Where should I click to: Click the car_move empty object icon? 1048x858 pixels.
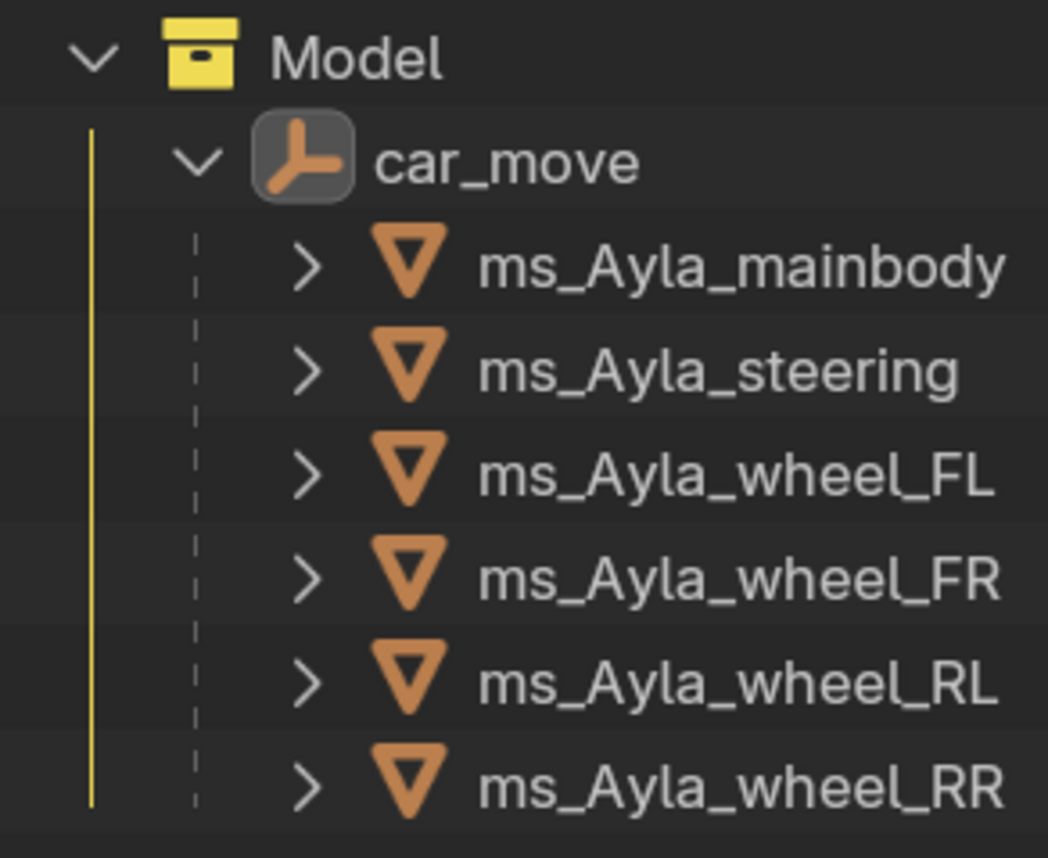coord(303,156)
